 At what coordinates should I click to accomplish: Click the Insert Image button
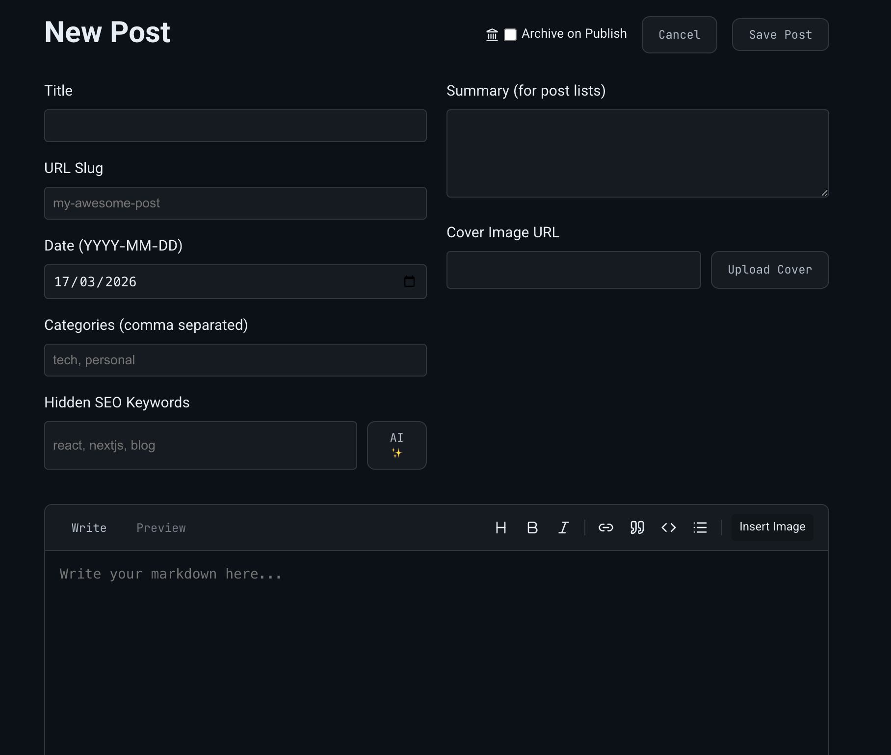click(x=772, y=527)
